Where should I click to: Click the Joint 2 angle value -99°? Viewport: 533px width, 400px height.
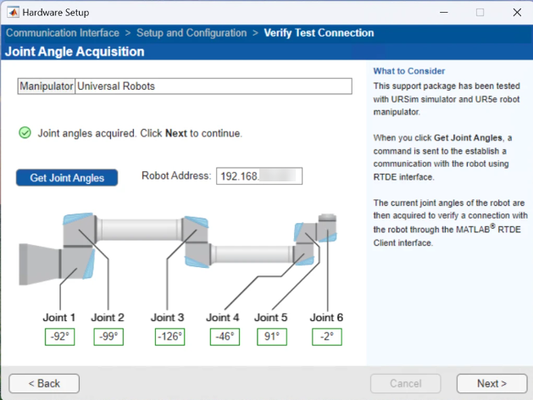(108, 336)
